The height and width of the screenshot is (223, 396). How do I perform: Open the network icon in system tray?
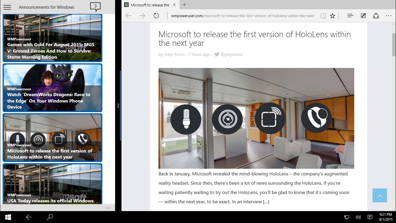347,217
